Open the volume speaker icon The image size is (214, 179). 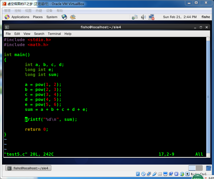(143, 17)
